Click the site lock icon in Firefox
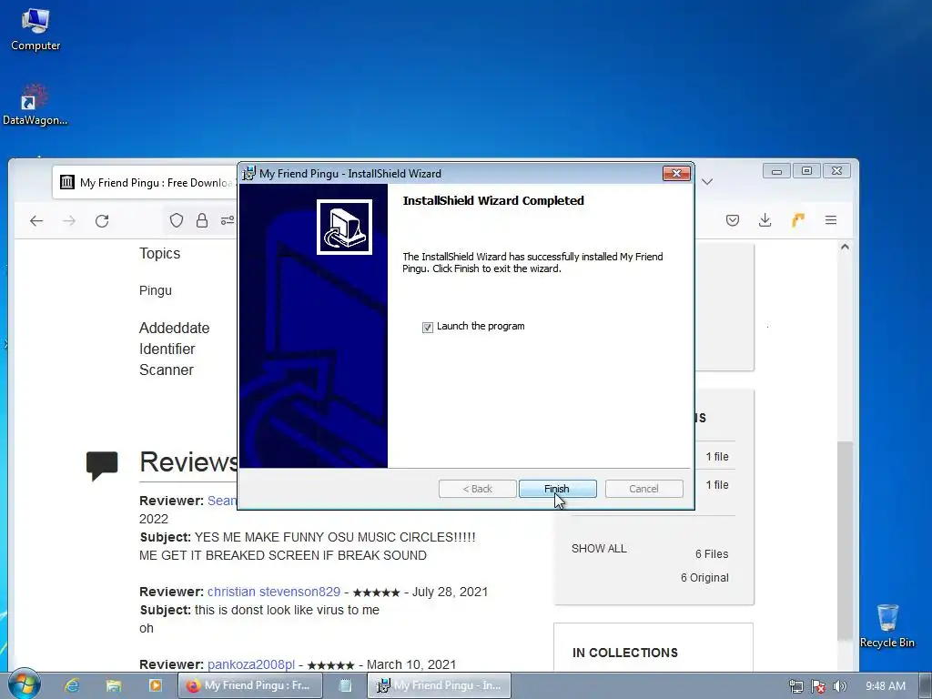 pyautogui.click(x=202, y=220)
